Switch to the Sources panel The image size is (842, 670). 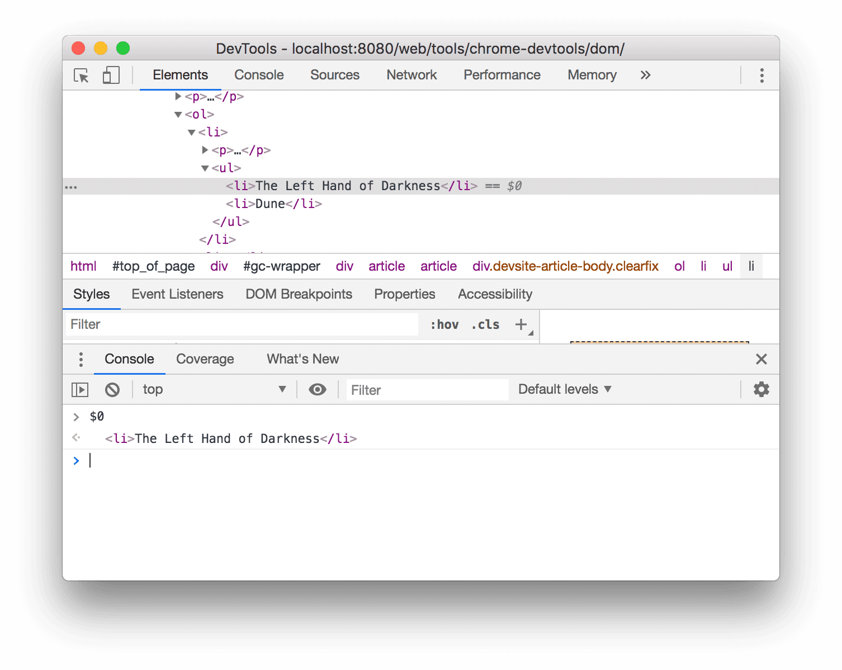(335, 75)
